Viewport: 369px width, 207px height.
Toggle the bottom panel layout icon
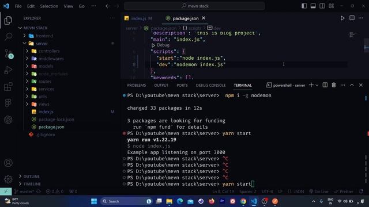pos(313,6)
